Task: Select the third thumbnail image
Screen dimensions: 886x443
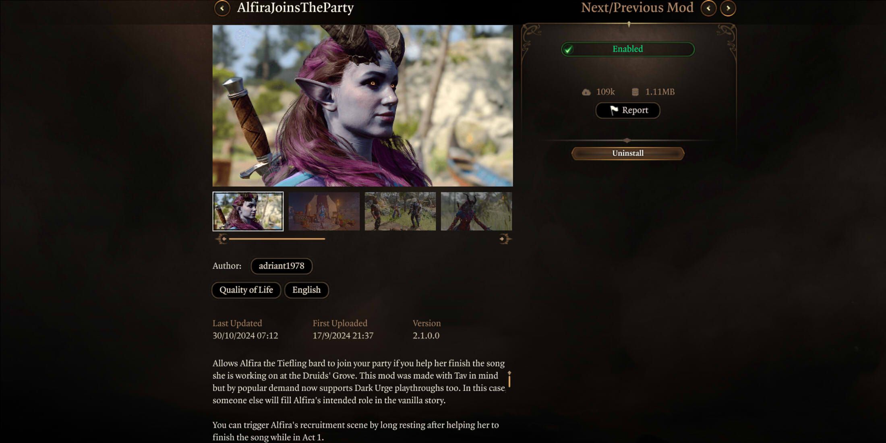Action: click(400, 211)
